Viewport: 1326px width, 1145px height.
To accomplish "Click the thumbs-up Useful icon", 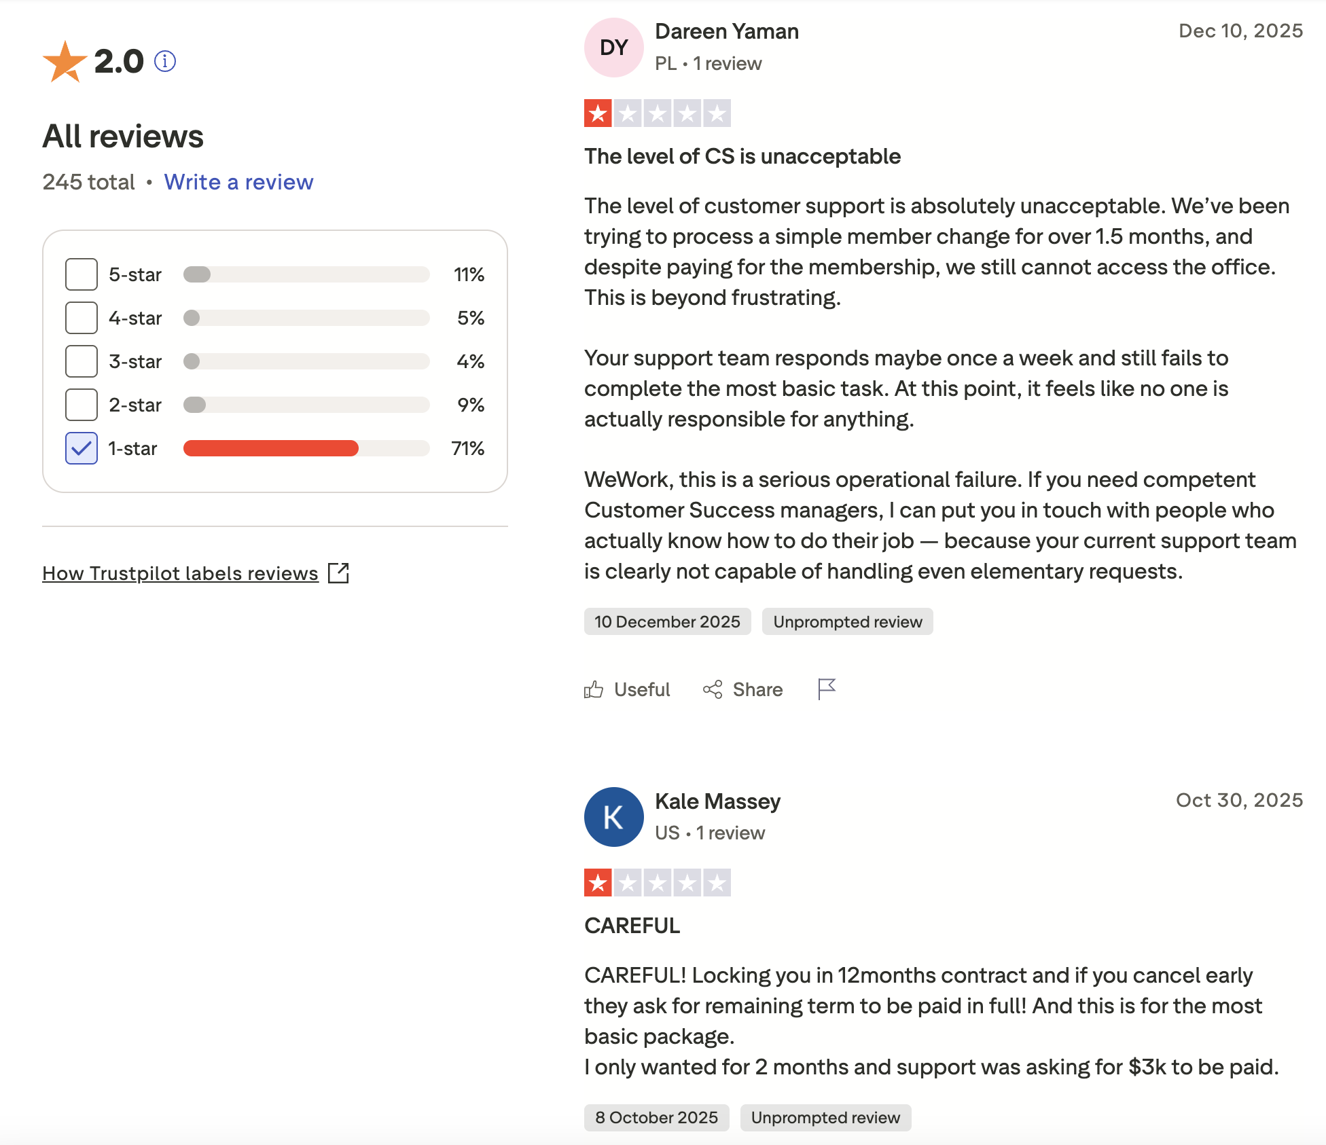I will pos(594,690).
